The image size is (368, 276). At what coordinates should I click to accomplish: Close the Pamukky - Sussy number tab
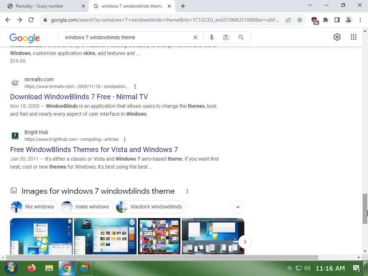point(83,6)
